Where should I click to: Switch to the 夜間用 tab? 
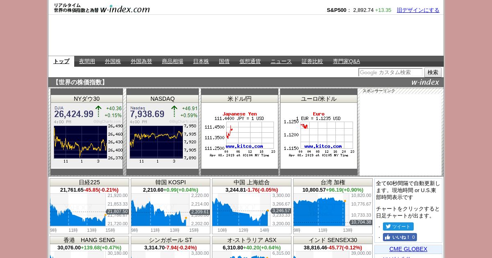click(87, 61)
